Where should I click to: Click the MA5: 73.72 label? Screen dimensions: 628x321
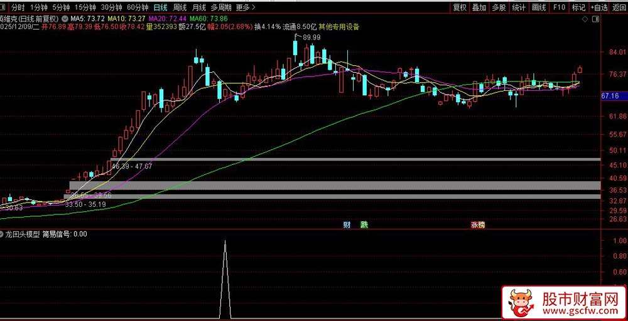pyautogui.click(x=88, y=19)
